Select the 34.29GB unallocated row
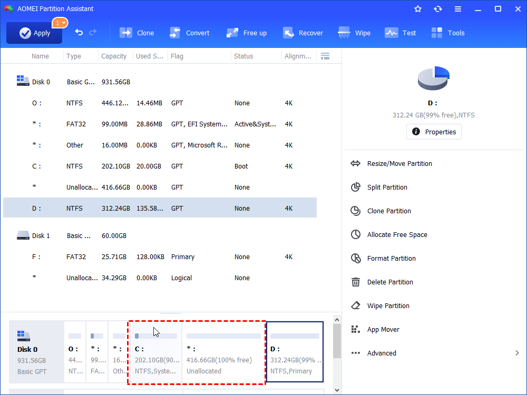The height and width of the screenshot is (395, 527). tap(160, 278)
